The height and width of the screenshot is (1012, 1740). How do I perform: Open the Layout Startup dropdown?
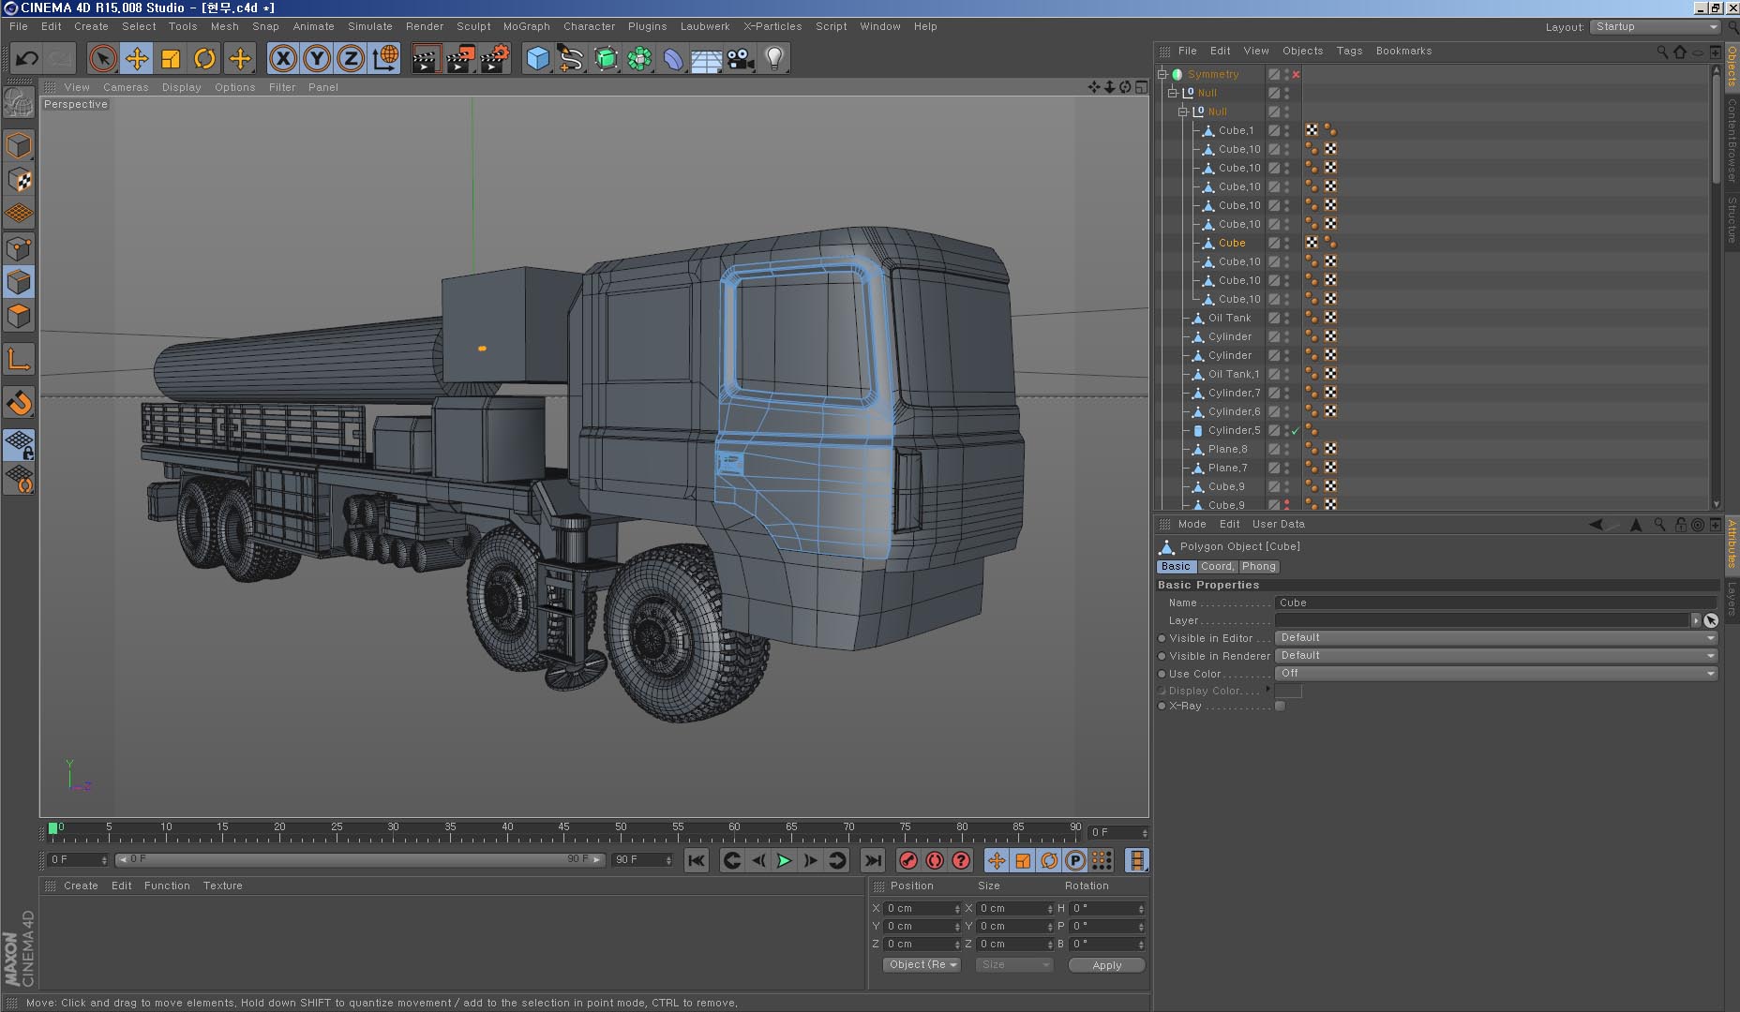pos(1655,26)
